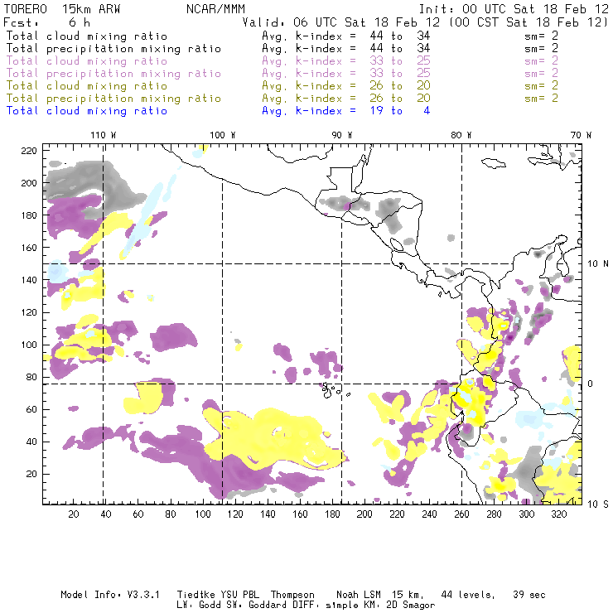The height and width of the screenshot is (613, 613).
Task: Click the 'Noah LSM' label
Action: 359,595
